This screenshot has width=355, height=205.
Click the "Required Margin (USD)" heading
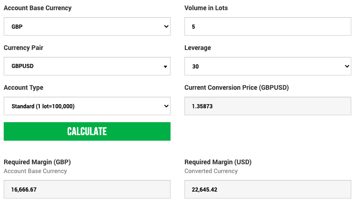218,162
